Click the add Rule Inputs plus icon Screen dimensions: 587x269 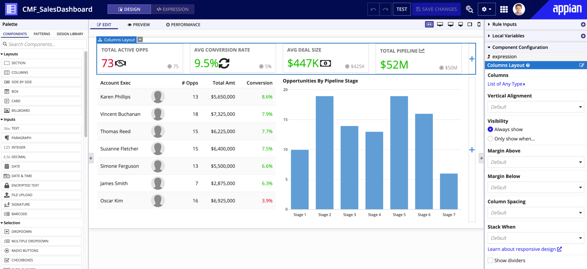coord(583,24)
